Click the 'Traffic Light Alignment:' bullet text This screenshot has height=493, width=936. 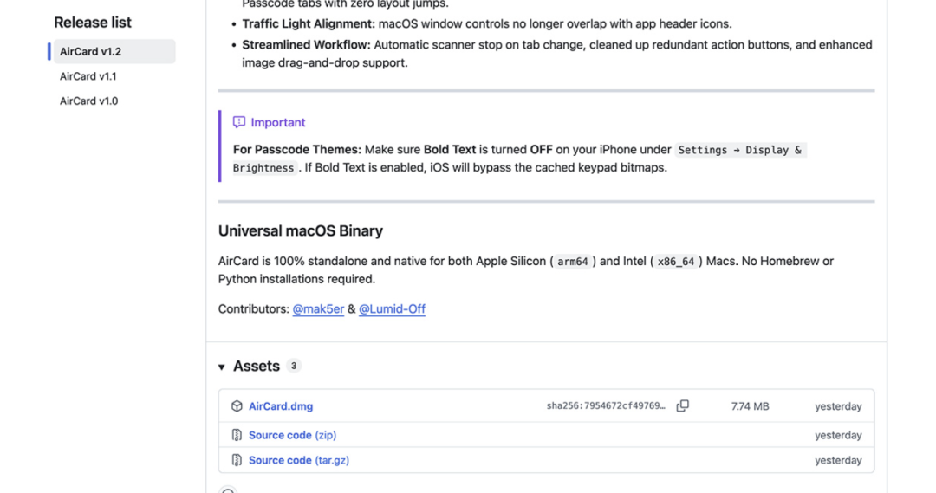coord(309,24)
